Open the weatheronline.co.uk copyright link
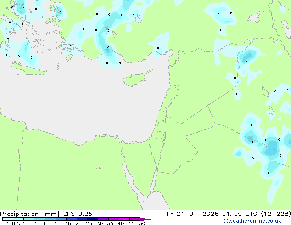 pos(252,221)
